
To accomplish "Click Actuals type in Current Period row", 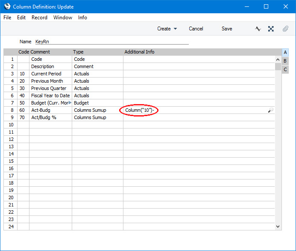I will (x=97, y=74).
